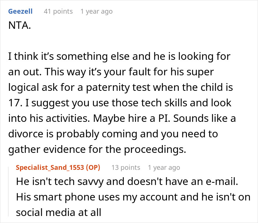
Task: Click the 41 points score
Action: pyautogui.click(x=58, y=11)
